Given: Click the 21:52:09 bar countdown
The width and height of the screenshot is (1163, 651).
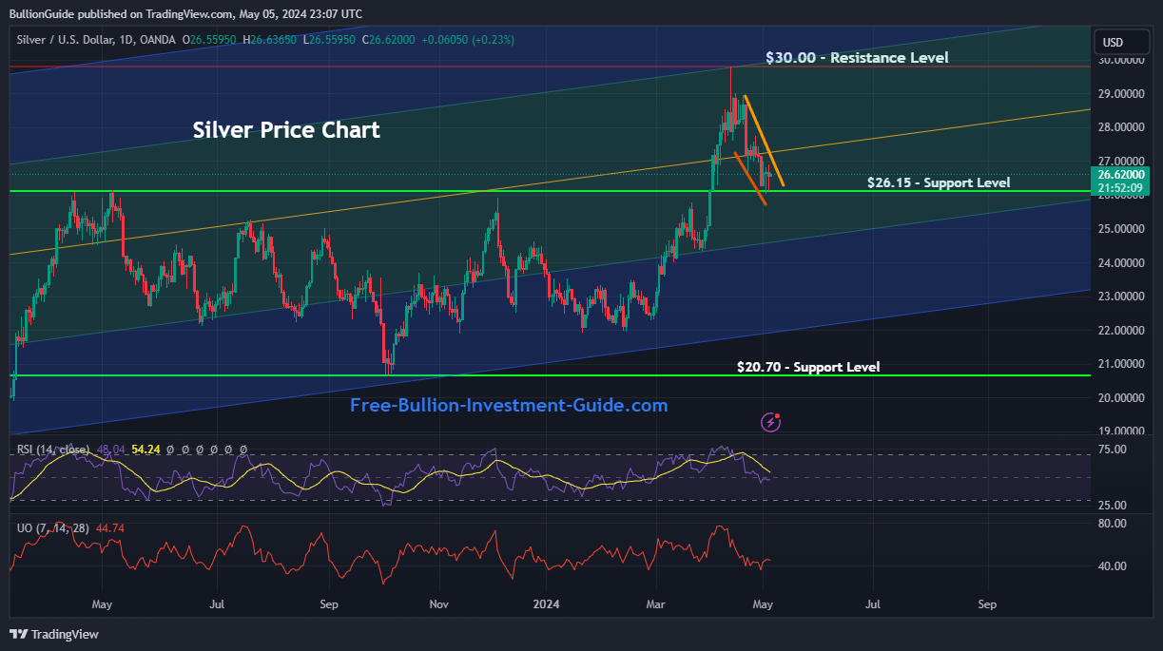Looking at the screenshot, I should [x=1120, y=188].
